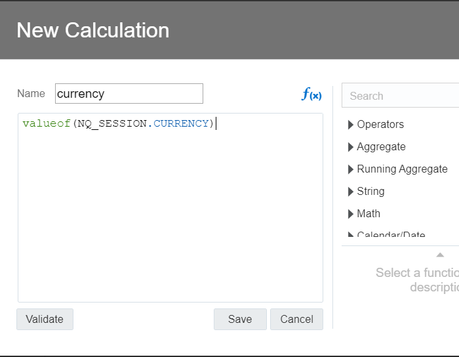This screenshot has width=459, height=357.
Task: Click the Validate button
Action: click(x=45, y=319)
